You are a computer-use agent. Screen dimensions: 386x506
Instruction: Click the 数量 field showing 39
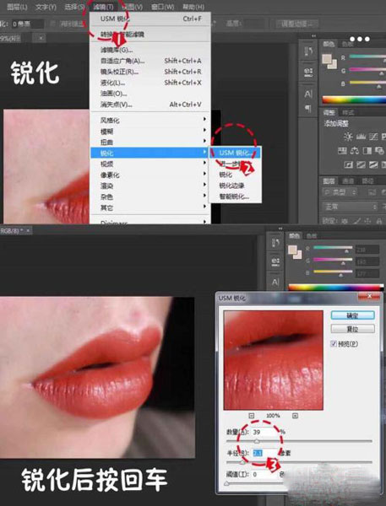tap(265, 432)
